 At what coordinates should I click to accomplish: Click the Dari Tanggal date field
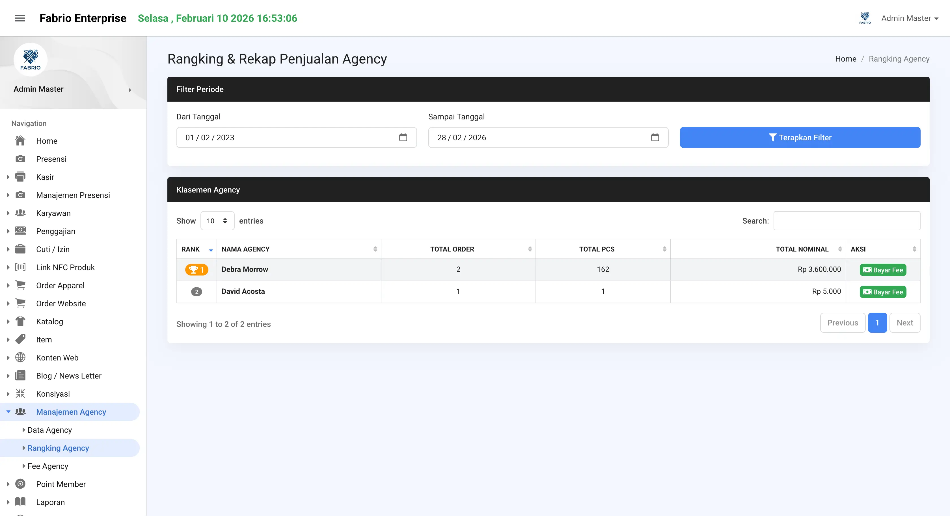click(297, 137)
